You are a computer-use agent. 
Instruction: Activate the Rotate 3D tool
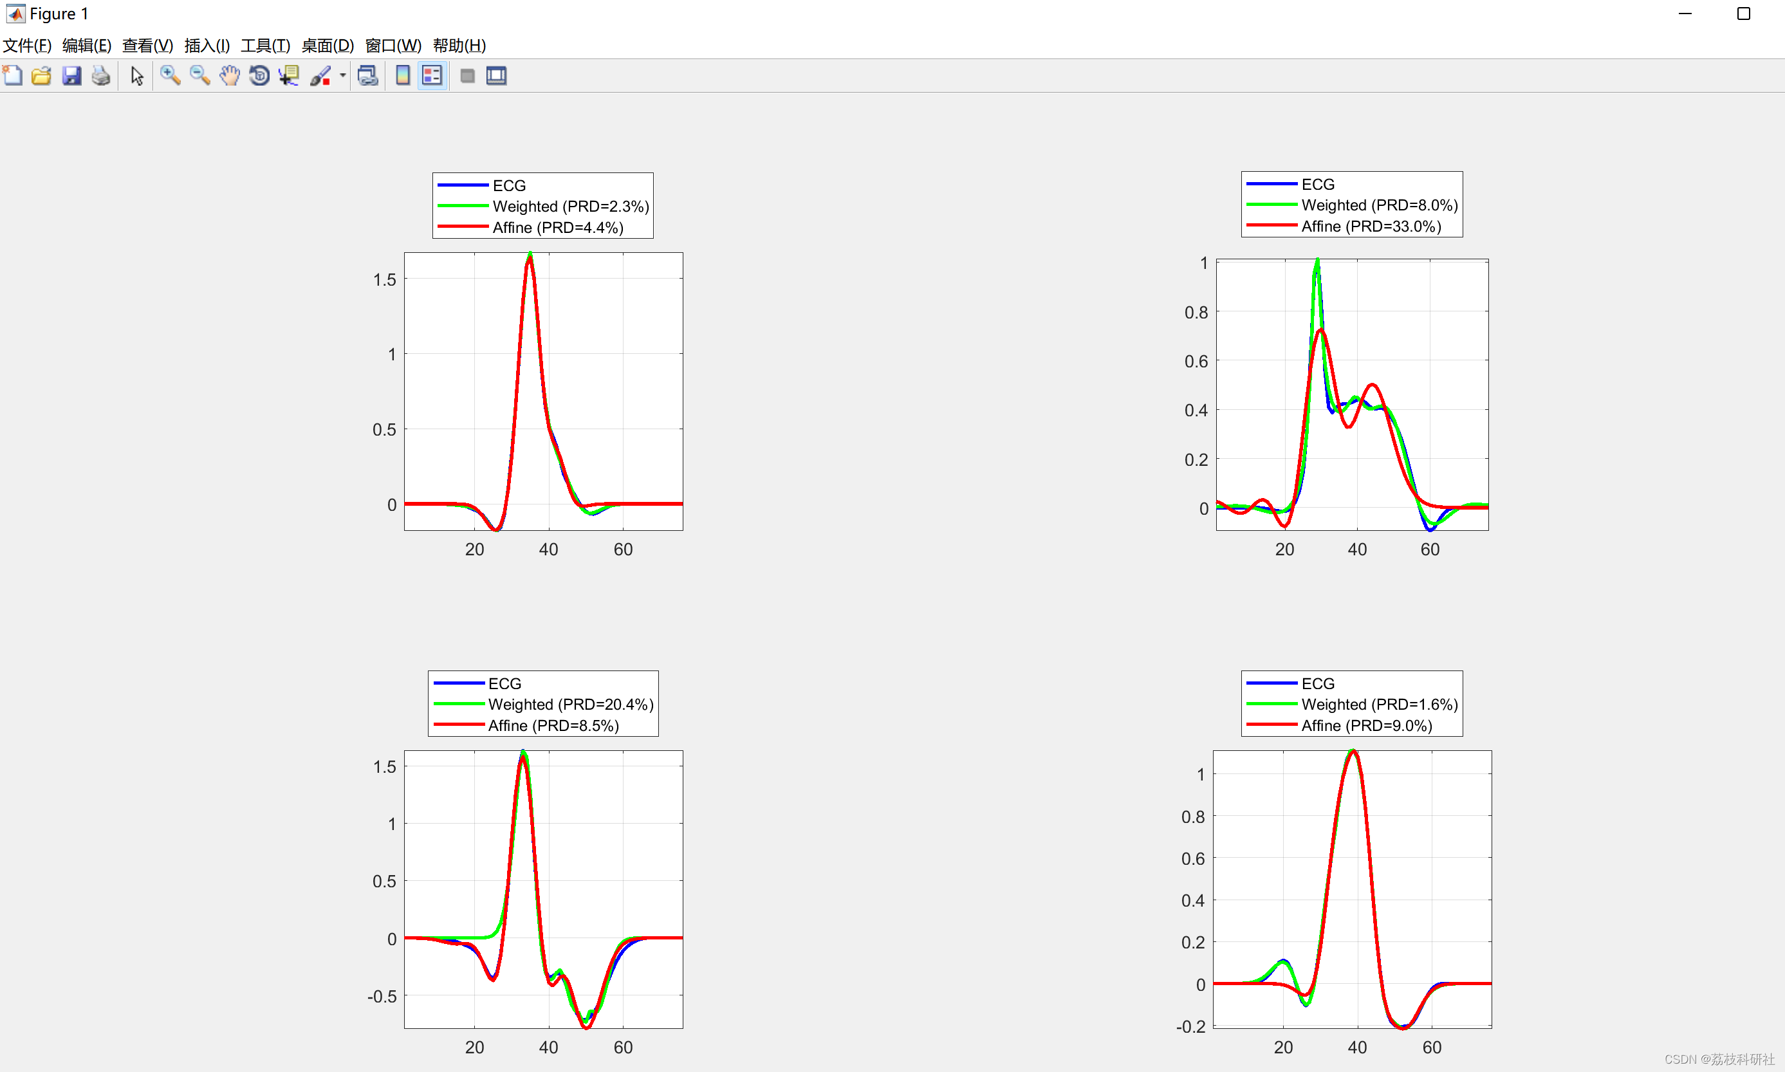pos(259,76)
